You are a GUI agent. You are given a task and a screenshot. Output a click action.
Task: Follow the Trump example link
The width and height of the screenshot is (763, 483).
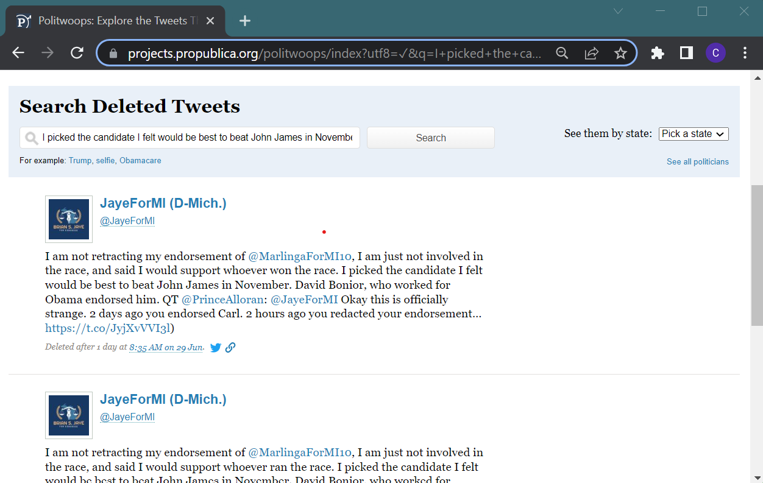click(x=80, y=161)
